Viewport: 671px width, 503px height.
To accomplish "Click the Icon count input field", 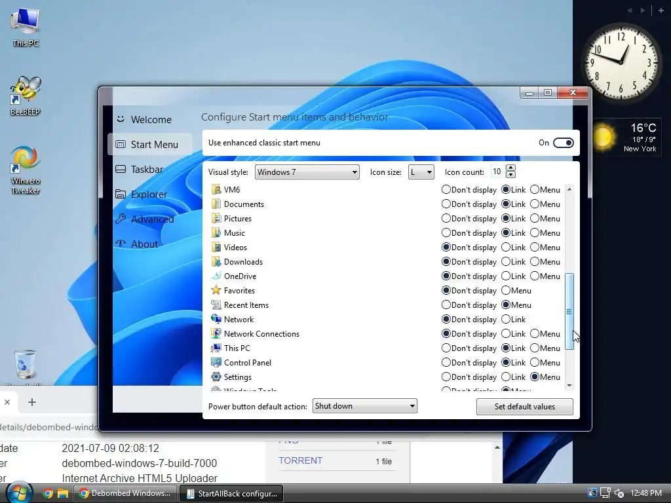I will 498,172.
